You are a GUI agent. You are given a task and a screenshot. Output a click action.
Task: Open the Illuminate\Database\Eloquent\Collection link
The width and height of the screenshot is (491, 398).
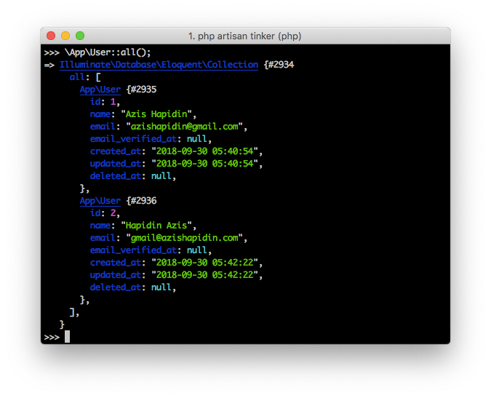point(159,65)
